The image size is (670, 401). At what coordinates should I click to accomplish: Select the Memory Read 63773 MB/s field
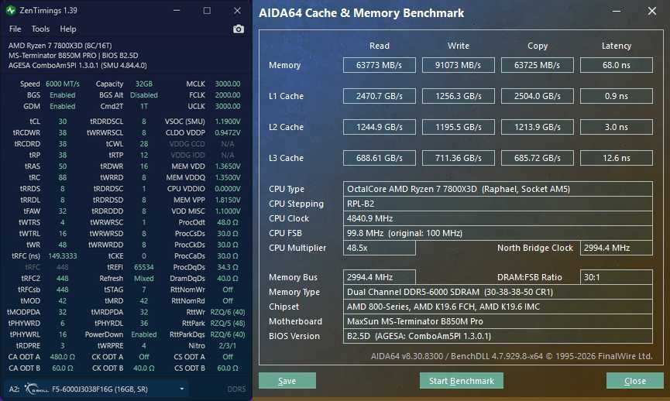[380, 65]
